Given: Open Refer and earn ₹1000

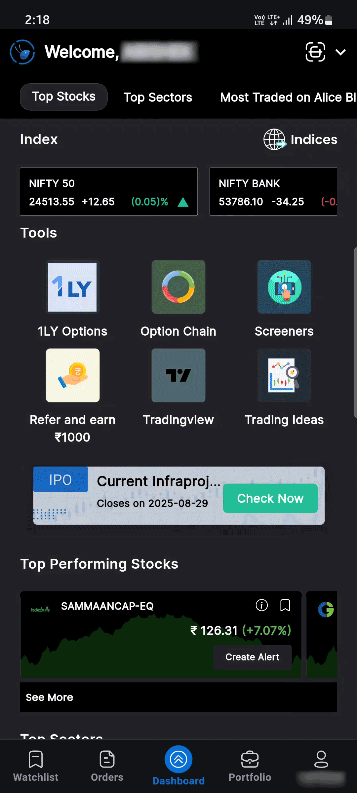Looking at the screenshot, I should 72,376.
